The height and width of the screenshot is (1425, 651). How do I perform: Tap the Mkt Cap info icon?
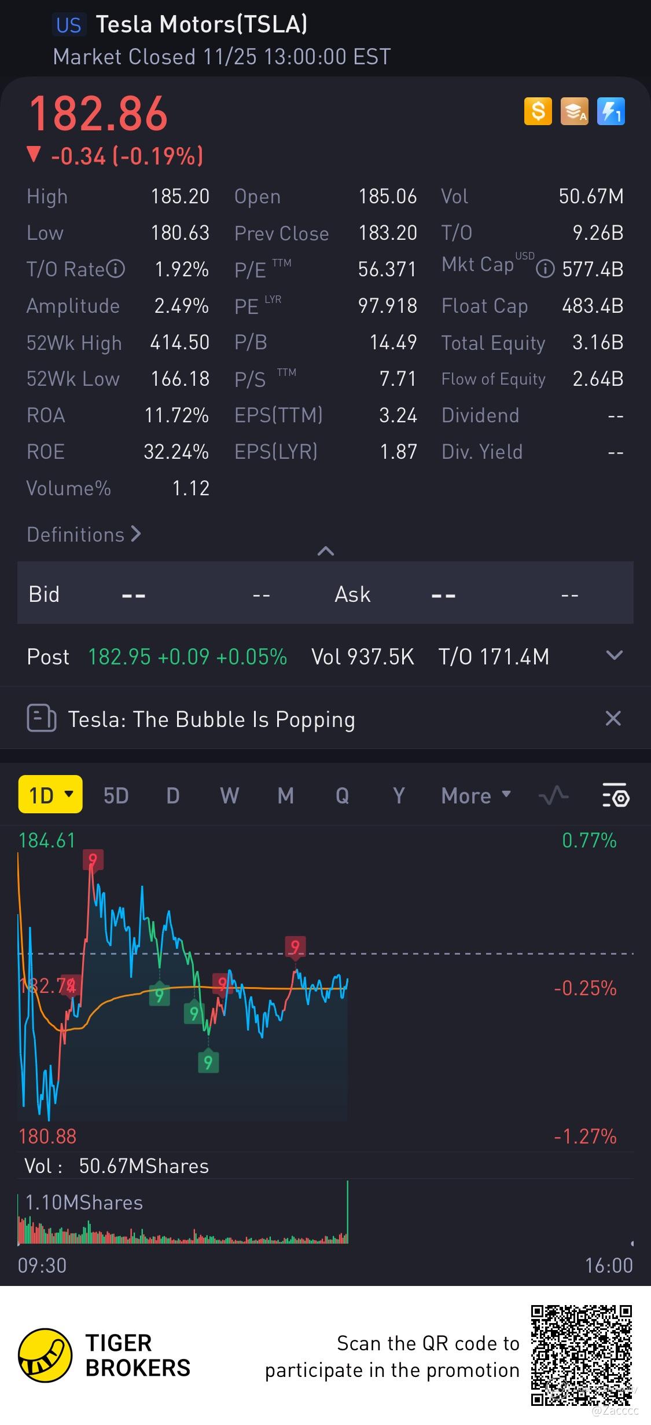(x=545, y=269)
